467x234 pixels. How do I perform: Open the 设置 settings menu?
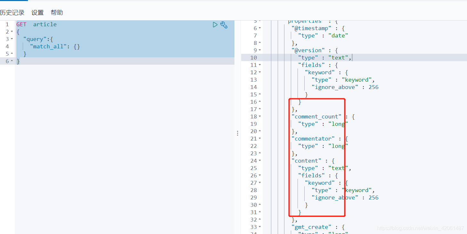(x=37, y=12)
